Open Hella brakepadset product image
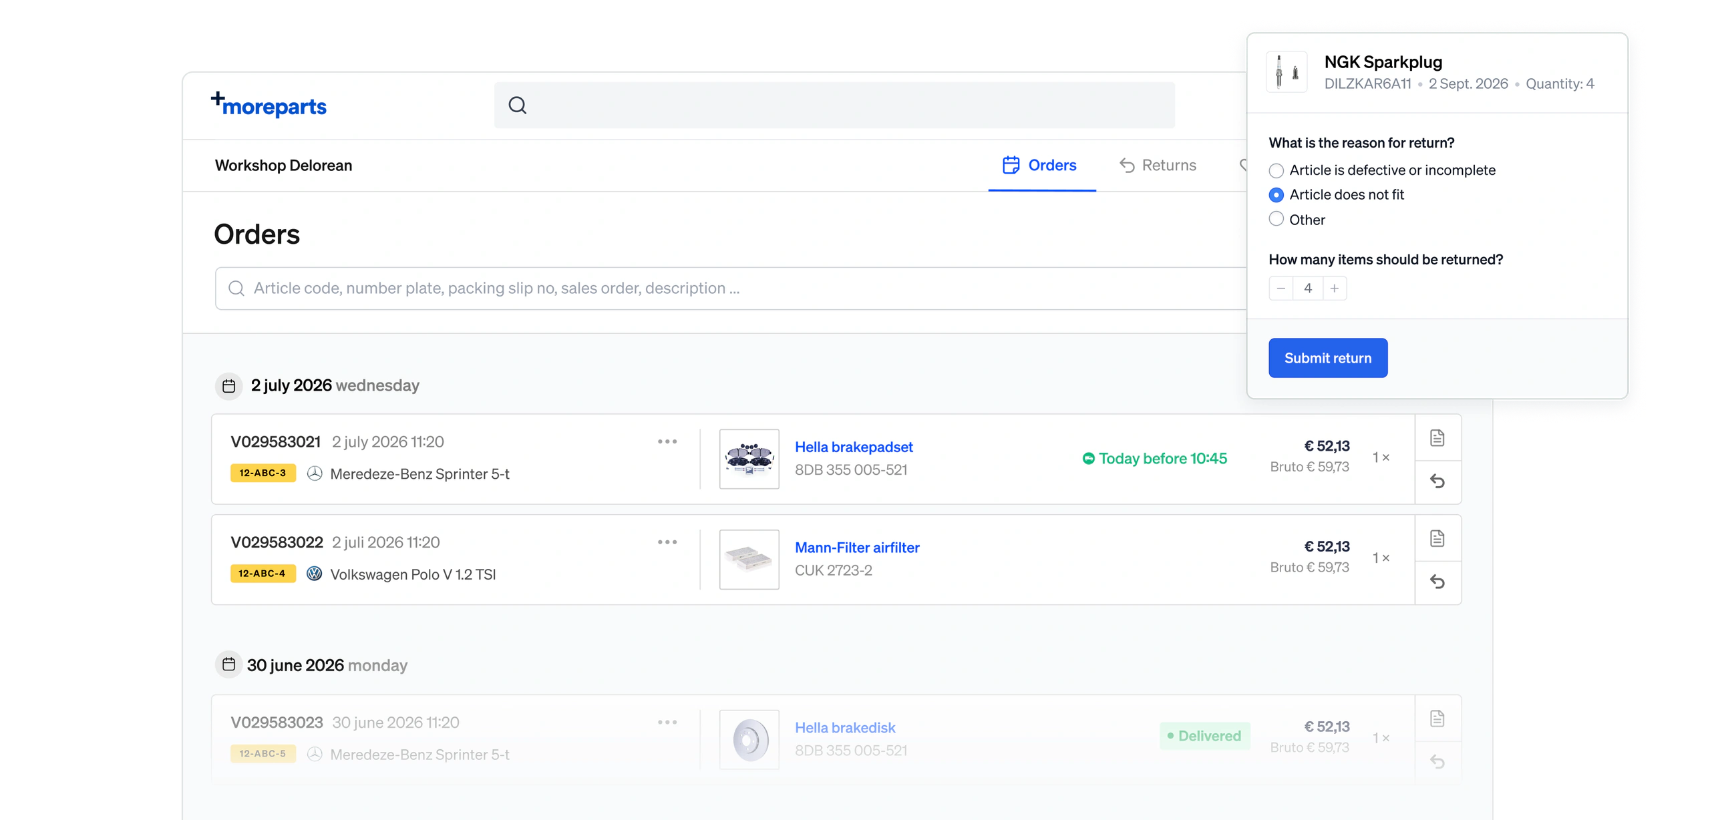 tap(749, 459)
